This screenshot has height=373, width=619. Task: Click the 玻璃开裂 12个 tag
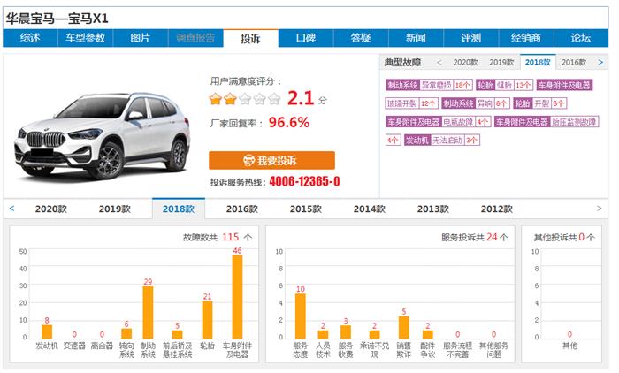(412, 103)
